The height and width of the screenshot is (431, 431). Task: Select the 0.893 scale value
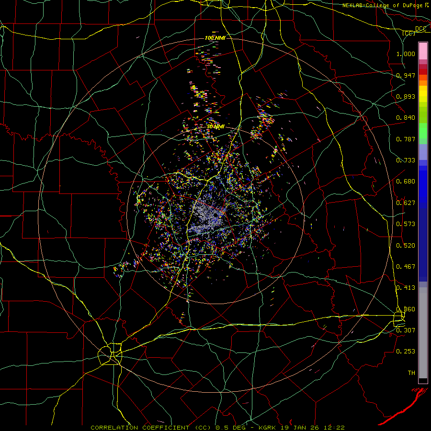tap(406, 96)
